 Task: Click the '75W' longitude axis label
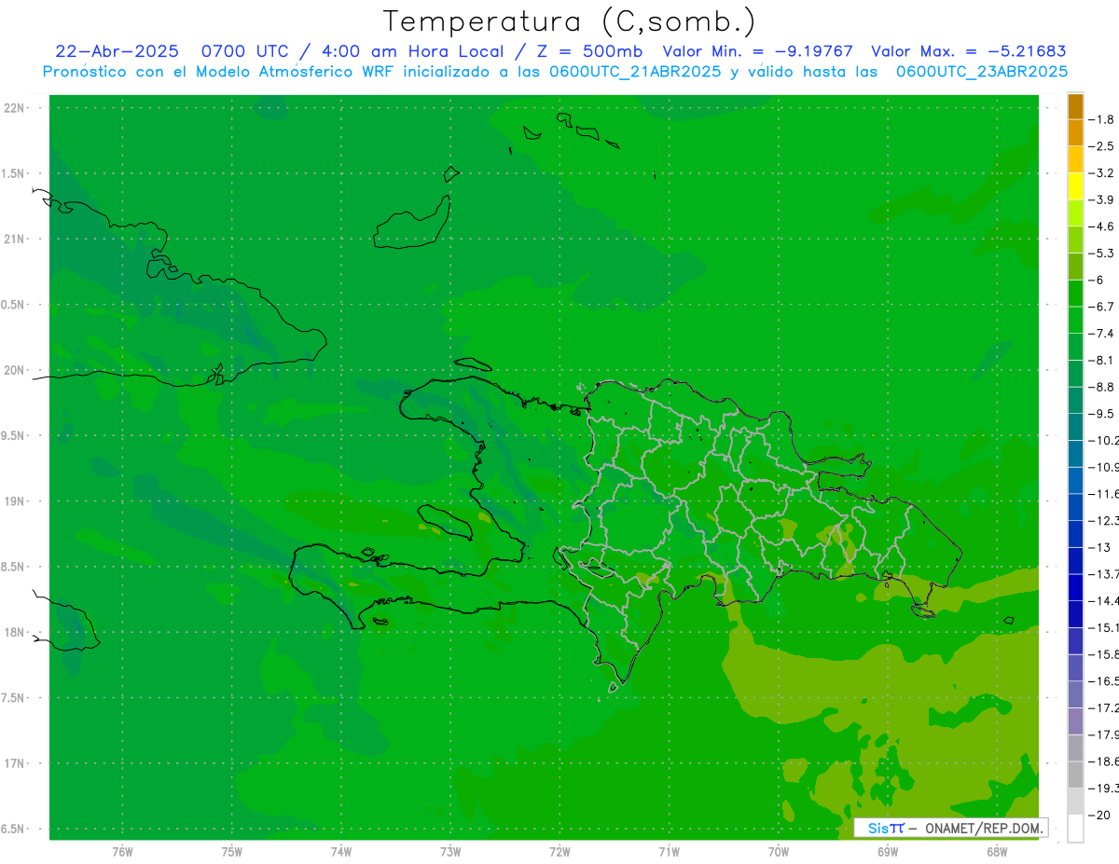click(x=232, y=851)
